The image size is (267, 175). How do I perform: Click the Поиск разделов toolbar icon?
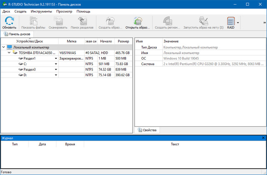point(82,21)
